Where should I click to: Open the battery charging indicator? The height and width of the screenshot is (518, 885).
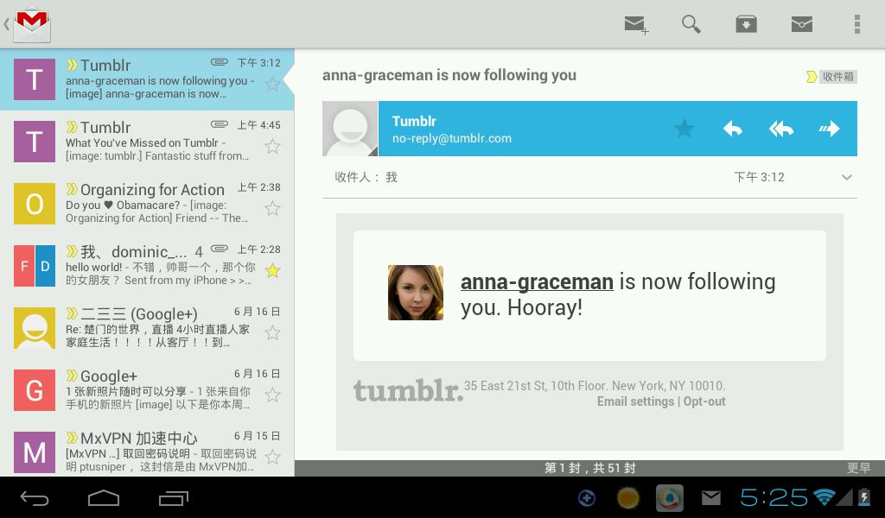[863, 496]
